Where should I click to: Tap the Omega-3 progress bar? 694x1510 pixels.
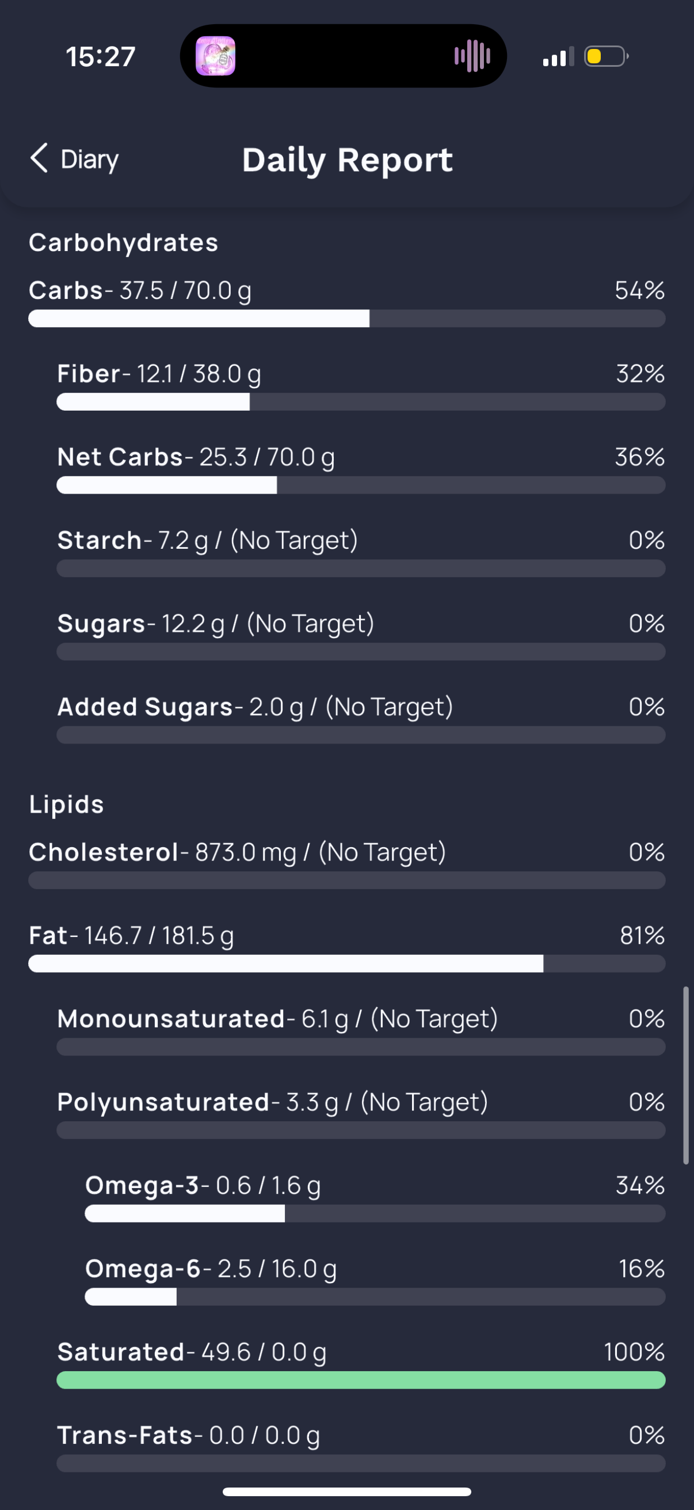[375, 1213]
